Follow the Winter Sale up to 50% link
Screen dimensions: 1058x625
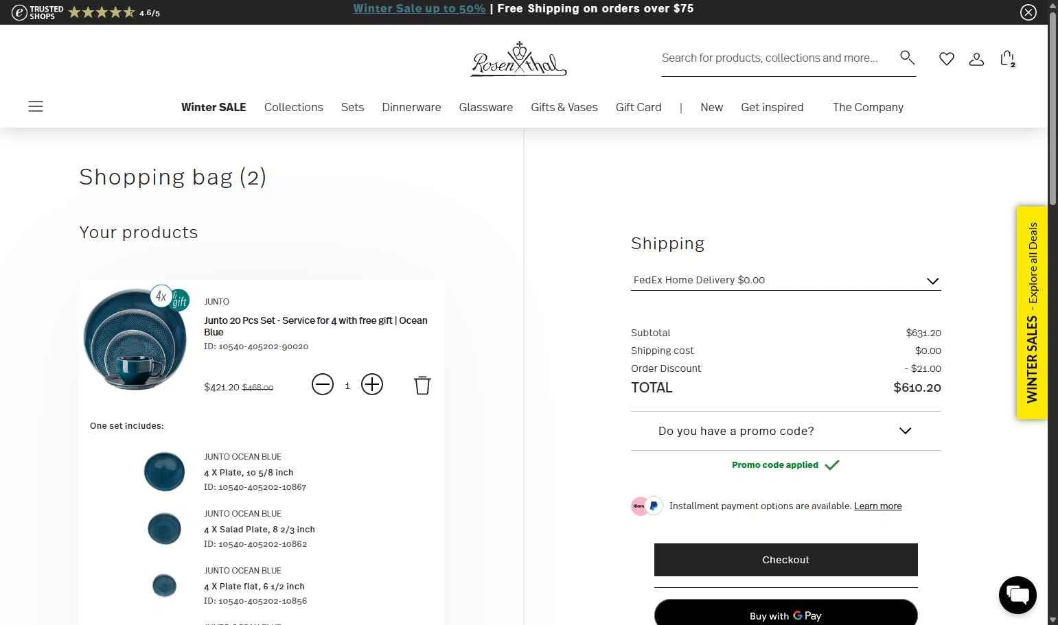pos(419,9)
